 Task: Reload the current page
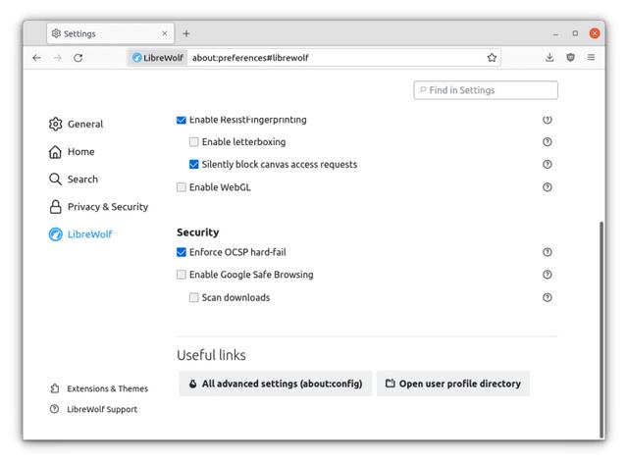pos(78,58)
